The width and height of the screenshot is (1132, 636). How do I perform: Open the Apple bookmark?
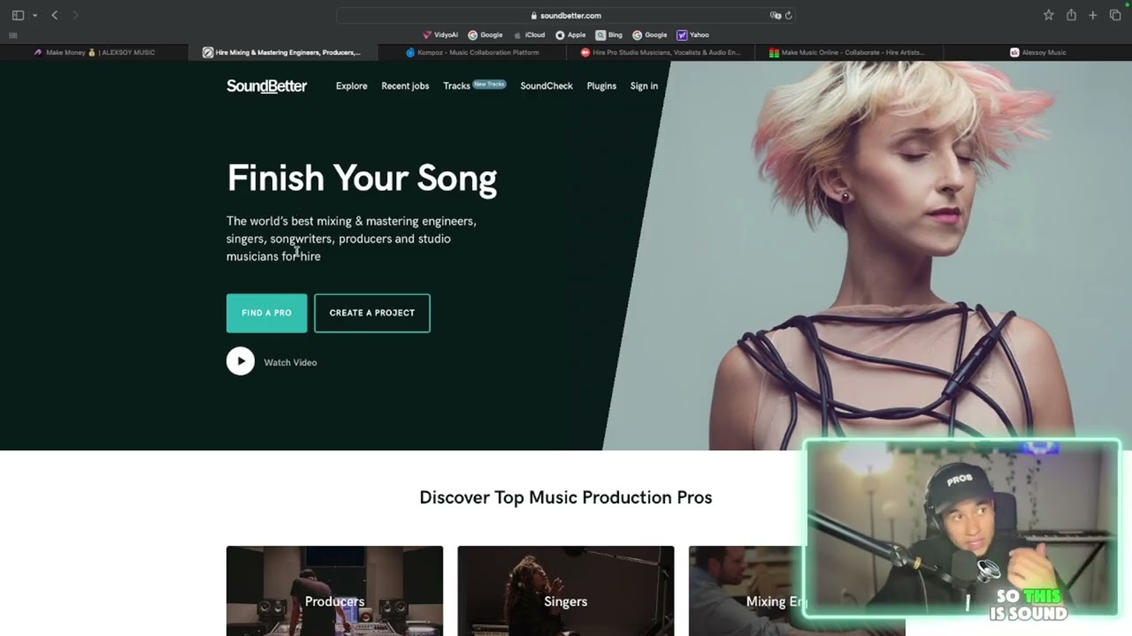point(570,35)
